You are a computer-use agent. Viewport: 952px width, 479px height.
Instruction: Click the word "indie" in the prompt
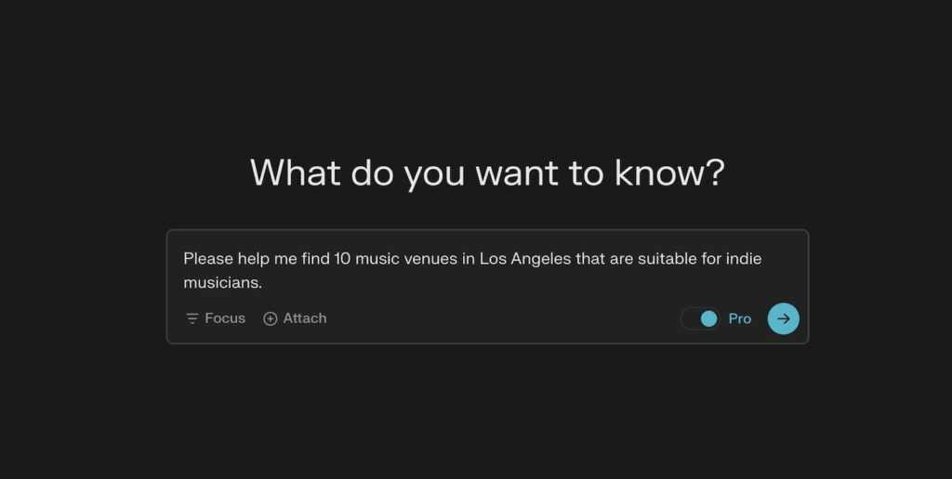coord(744,259)
